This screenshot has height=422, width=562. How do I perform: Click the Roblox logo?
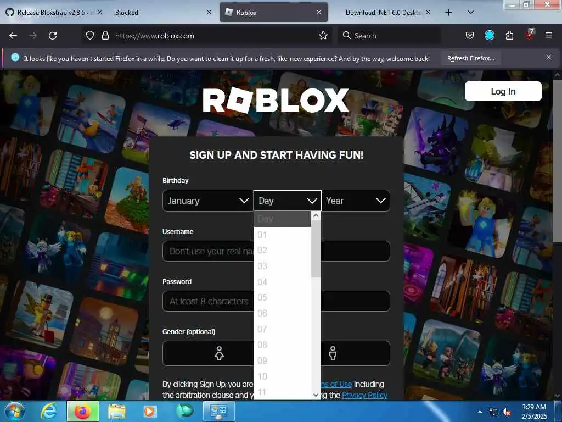coord(276,101)
